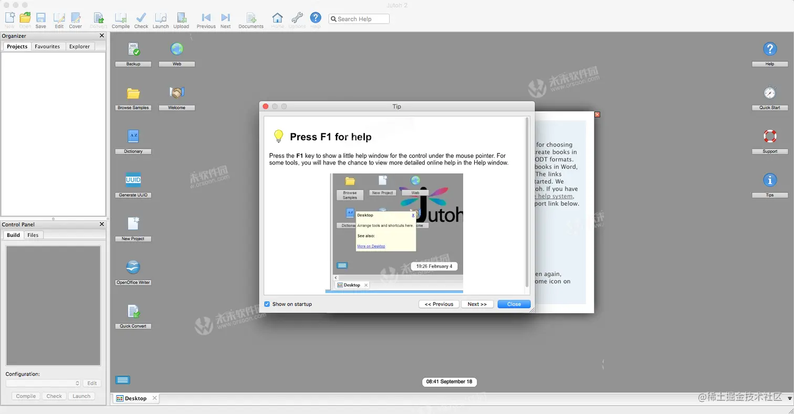Close the Control Panel pane
This screenshot has width=794, height=414.
point(102,224)
